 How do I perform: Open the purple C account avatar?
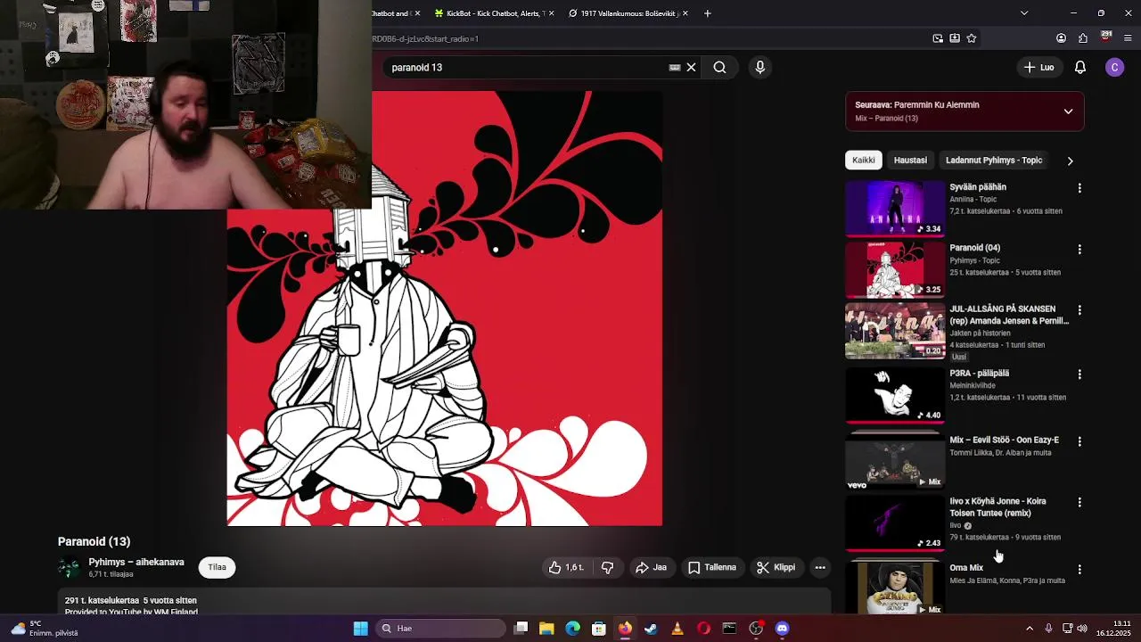tap(1114, 67)
